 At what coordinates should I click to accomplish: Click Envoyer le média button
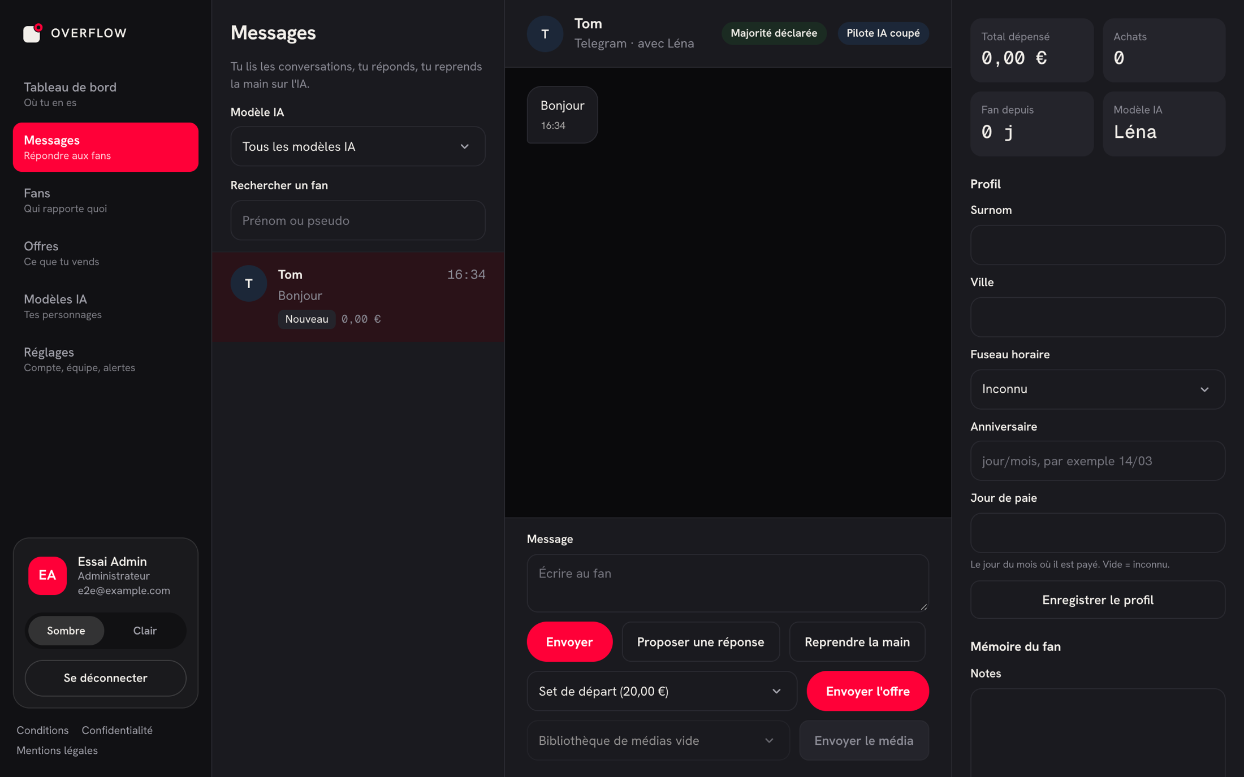tap(864, 740)
